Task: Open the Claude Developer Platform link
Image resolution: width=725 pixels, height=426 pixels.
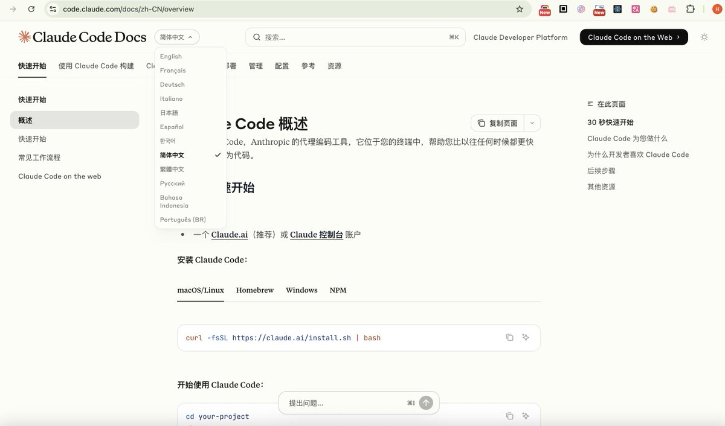Action: pyautogui.click(x=521, y=37)
